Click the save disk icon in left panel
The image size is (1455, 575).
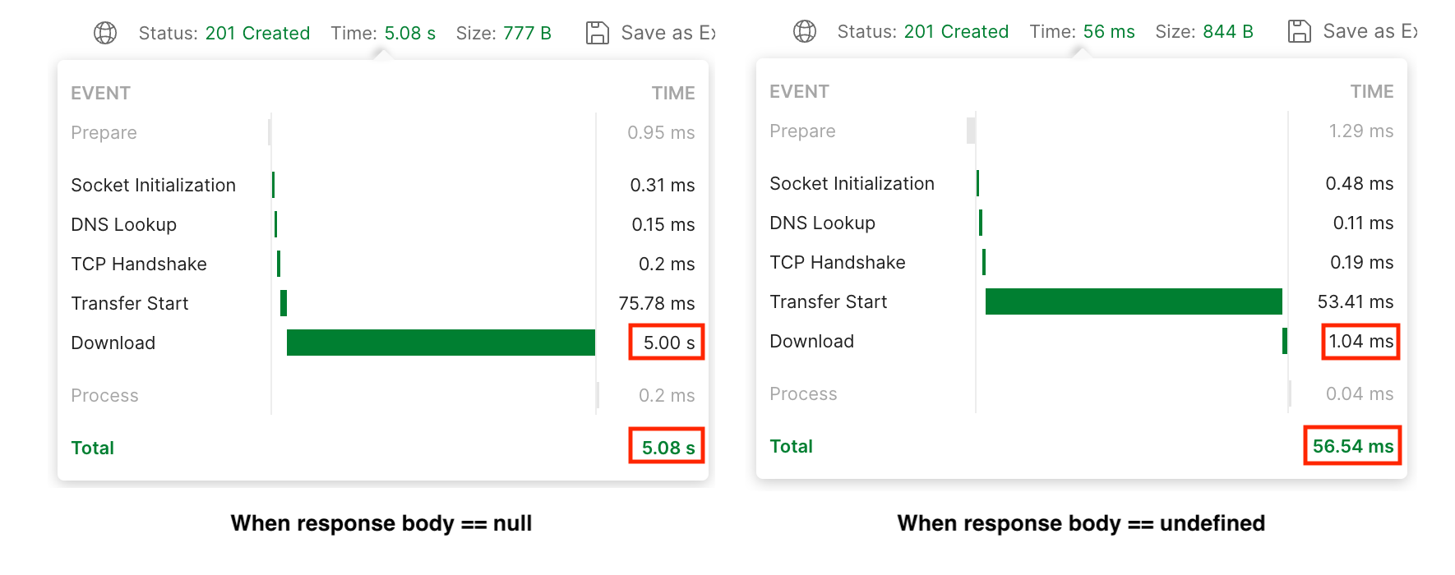pos(598,33)
